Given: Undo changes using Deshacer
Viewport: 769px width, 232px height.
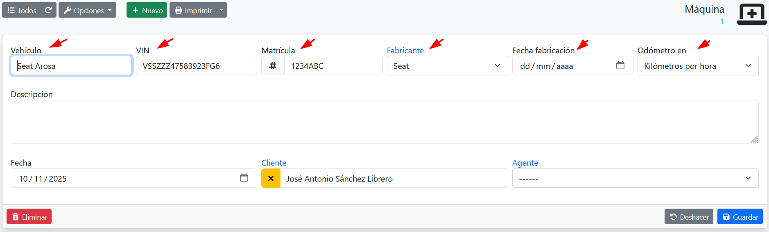Looking at the screenshot, I should point(688,217).
